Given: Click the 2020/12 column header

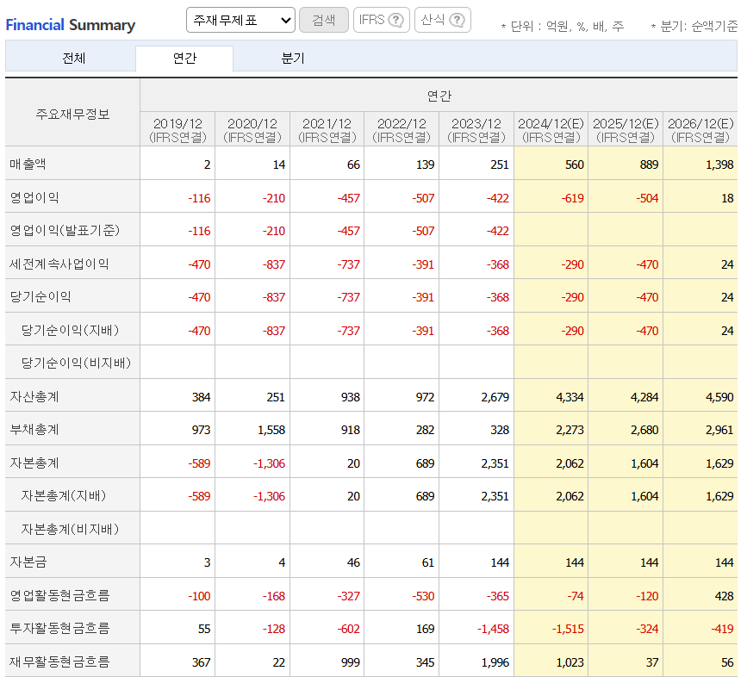Looking at the screenshot, I should (x=252, y=129).
